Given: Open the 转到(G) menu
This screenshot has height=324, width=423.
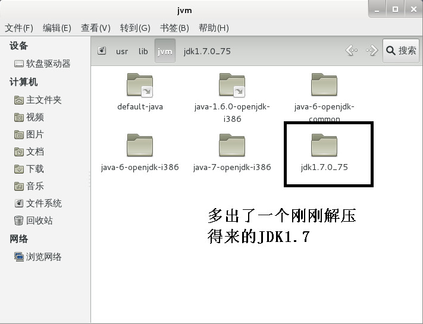Looking at the screenshot, I should 135,28.
